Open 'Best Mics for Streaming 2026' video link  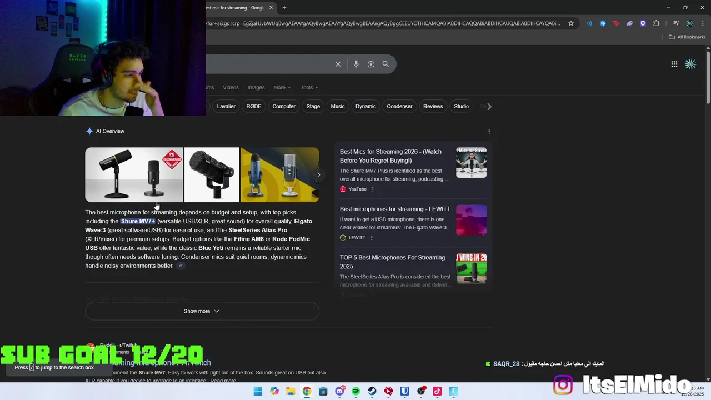390,156
